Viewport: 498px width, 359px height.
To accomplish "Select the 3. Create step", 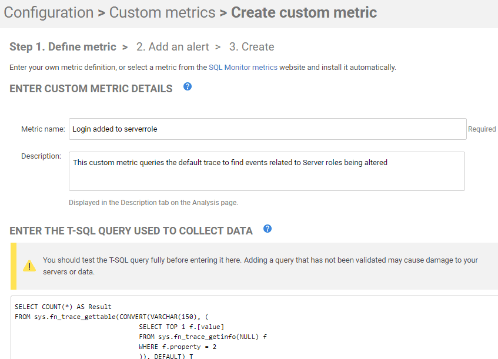I will 252,46.
